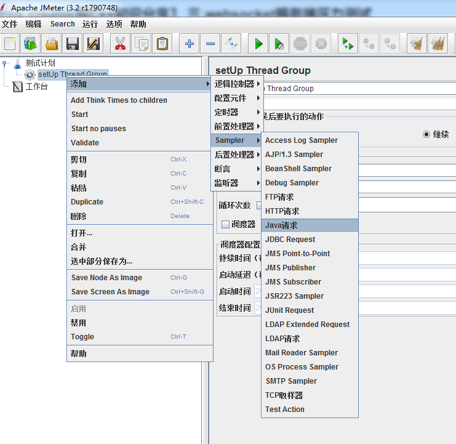Expand the 添加 submenu
Viewport: 456px width, 444px height.
[138, 84]
